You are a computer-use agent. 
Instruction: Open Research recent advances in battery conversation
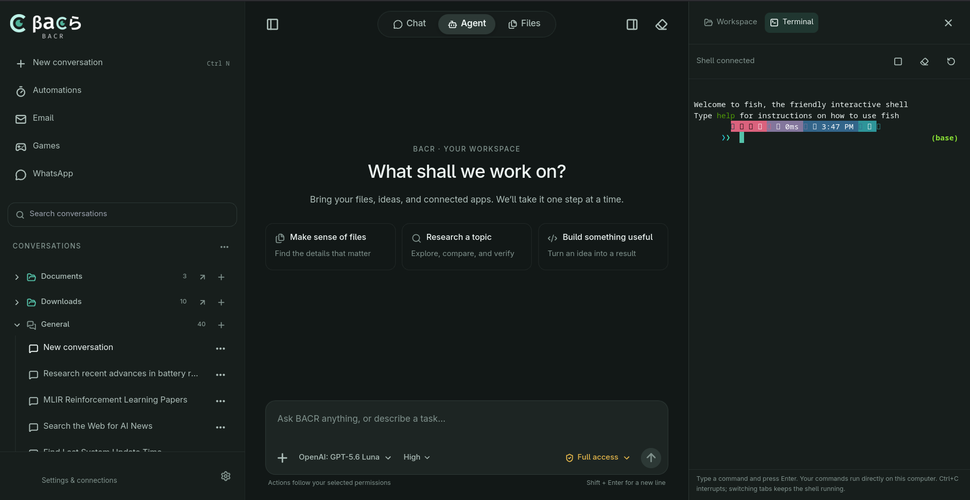(121, 374)
